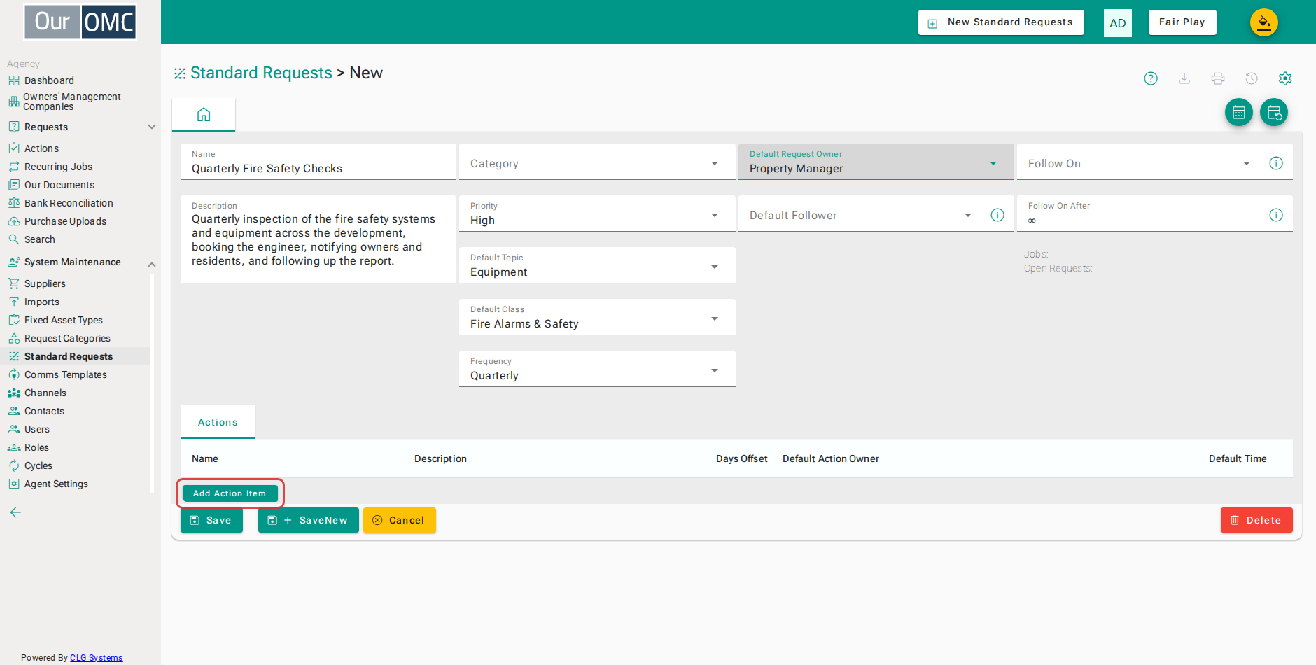Show info for Follow On After field
Viewport: 1316px width, 665px height.
click(1276, 215)
